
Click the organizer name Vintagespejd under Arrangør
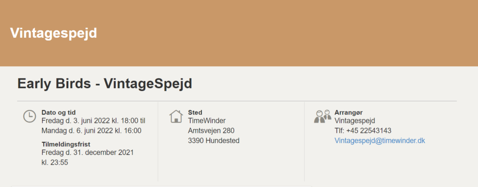(x=355, y=121)
